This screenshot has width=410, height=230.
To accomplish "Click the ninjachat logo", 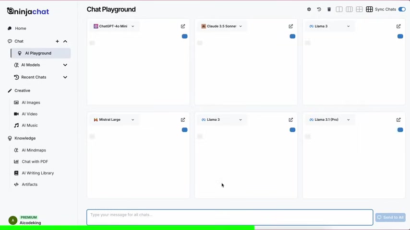I will point(28,11).
